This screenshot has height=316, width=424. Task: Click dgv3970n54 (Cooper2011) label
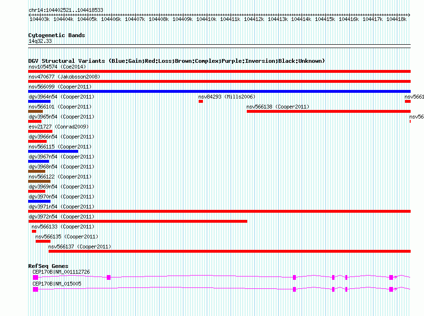click(61, 197)
